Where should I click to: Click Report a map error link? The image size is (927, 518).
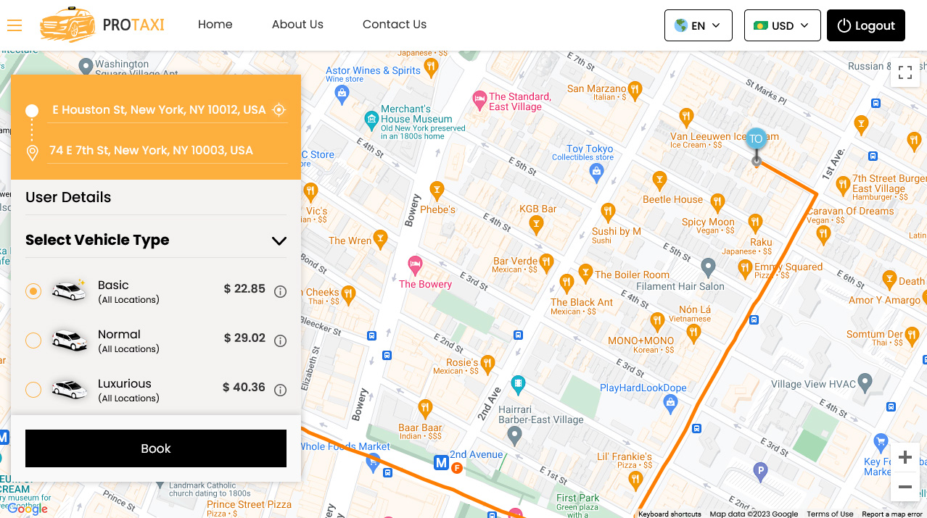point(892,514)
